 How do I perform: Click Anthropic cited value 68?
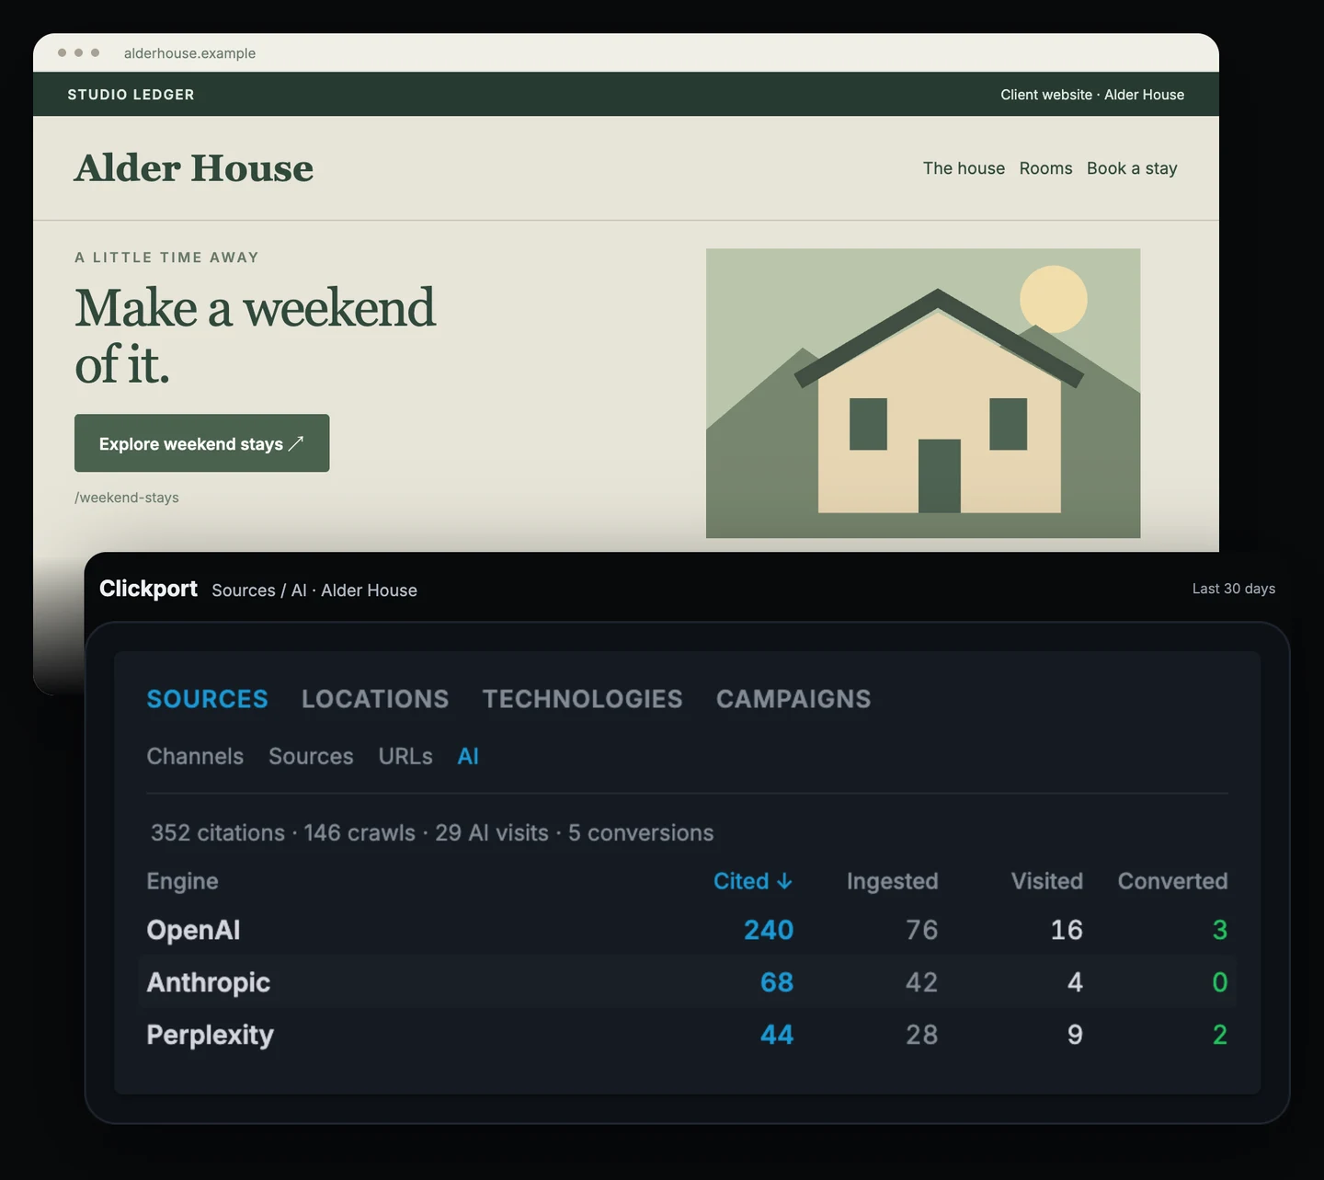(x=777, y=982)
